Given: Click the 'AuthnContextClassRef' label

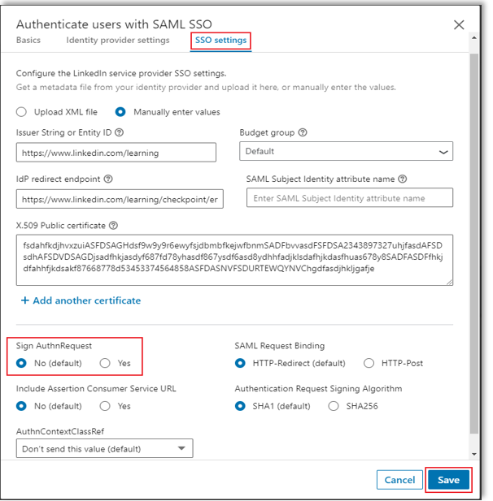Looking at the screenshot, I should (x=60, y=431).
